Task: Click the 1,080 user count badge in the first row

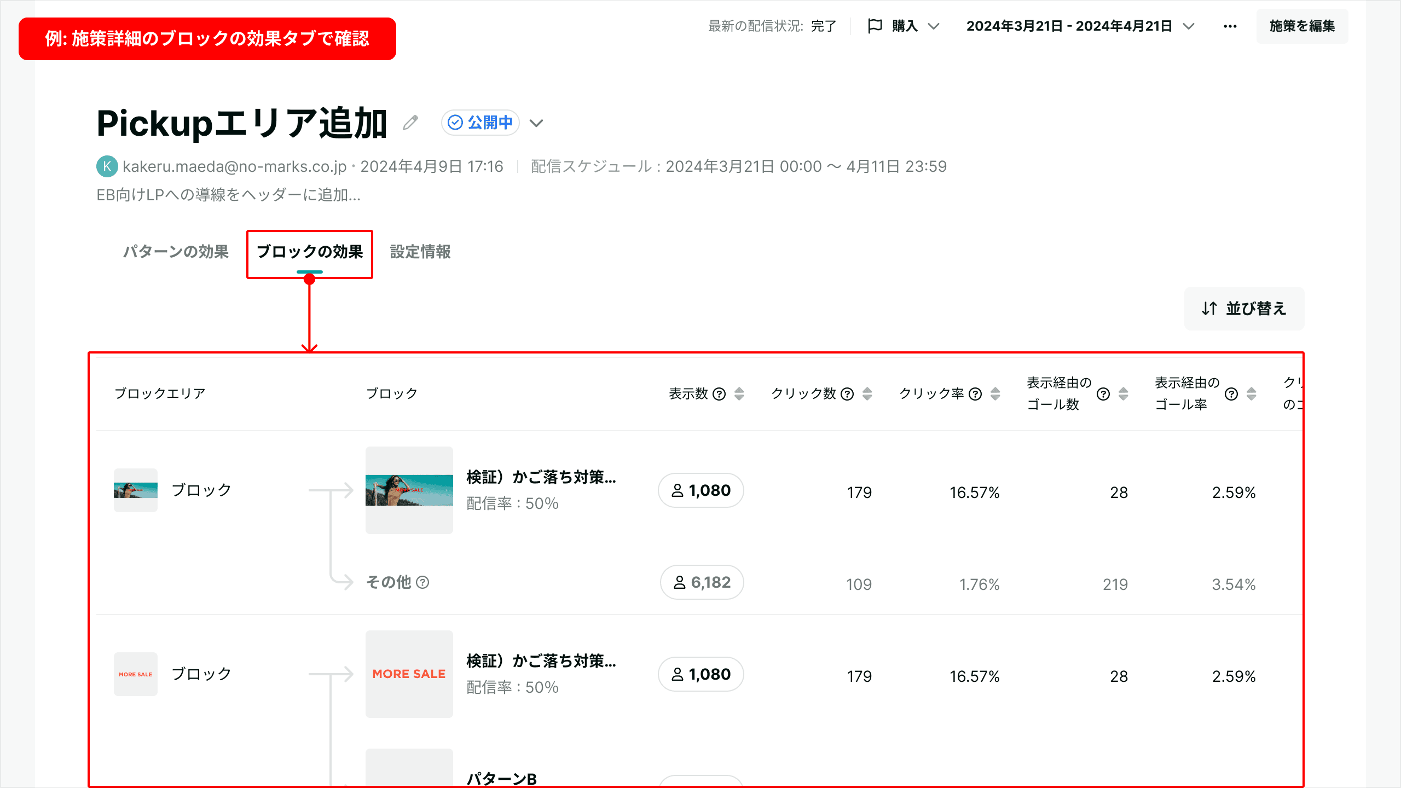Action: click(700, 490)
